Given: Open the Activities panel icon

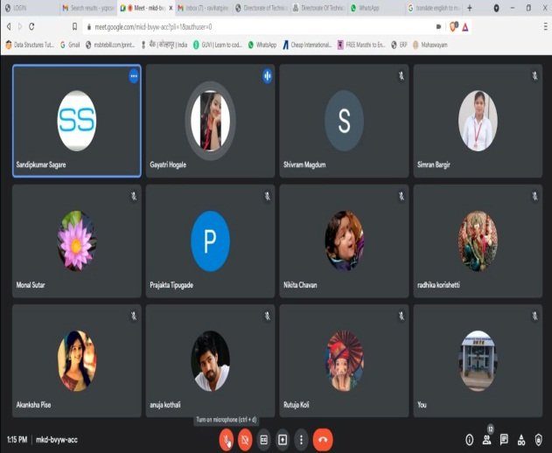Looking at the screenshot, I should (x=522, y=440).
